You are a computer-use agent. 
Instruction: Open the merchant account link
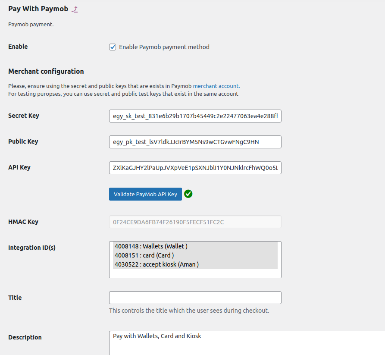point(216,86)
